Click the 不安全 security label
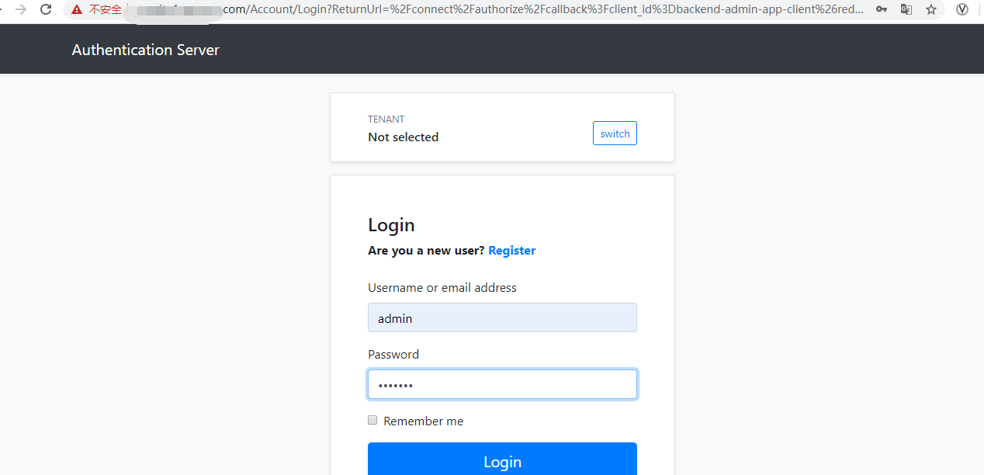This screenshot has width=984, height=475. (x=105, y=10)
